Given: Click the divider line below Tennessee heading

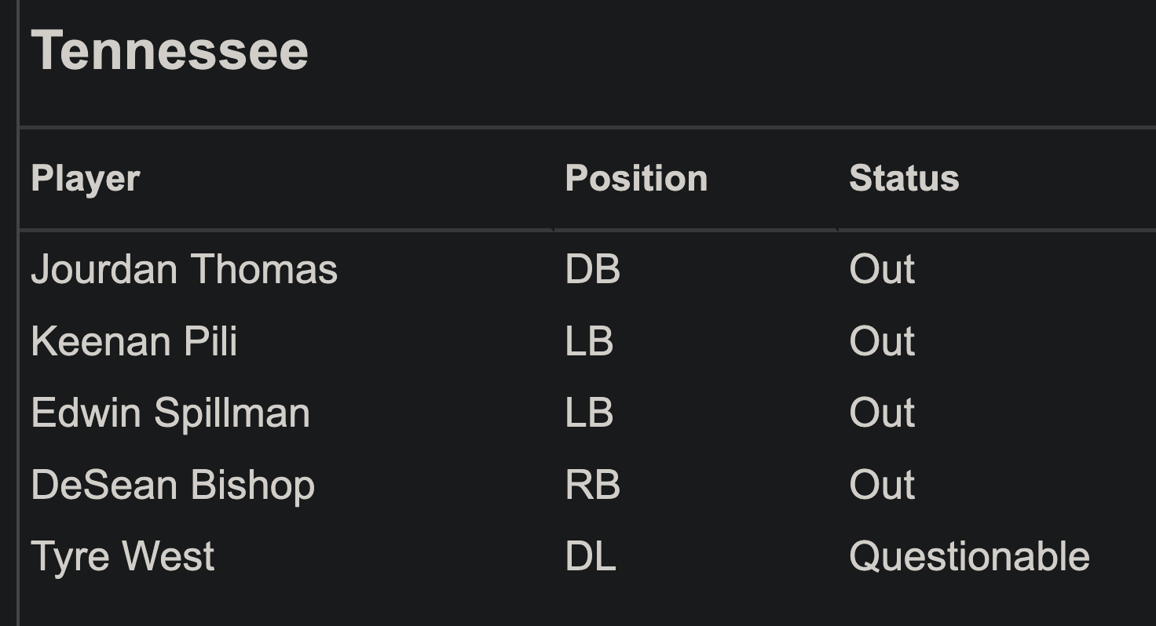Looking at the screenshot, I should coord(587,126).
